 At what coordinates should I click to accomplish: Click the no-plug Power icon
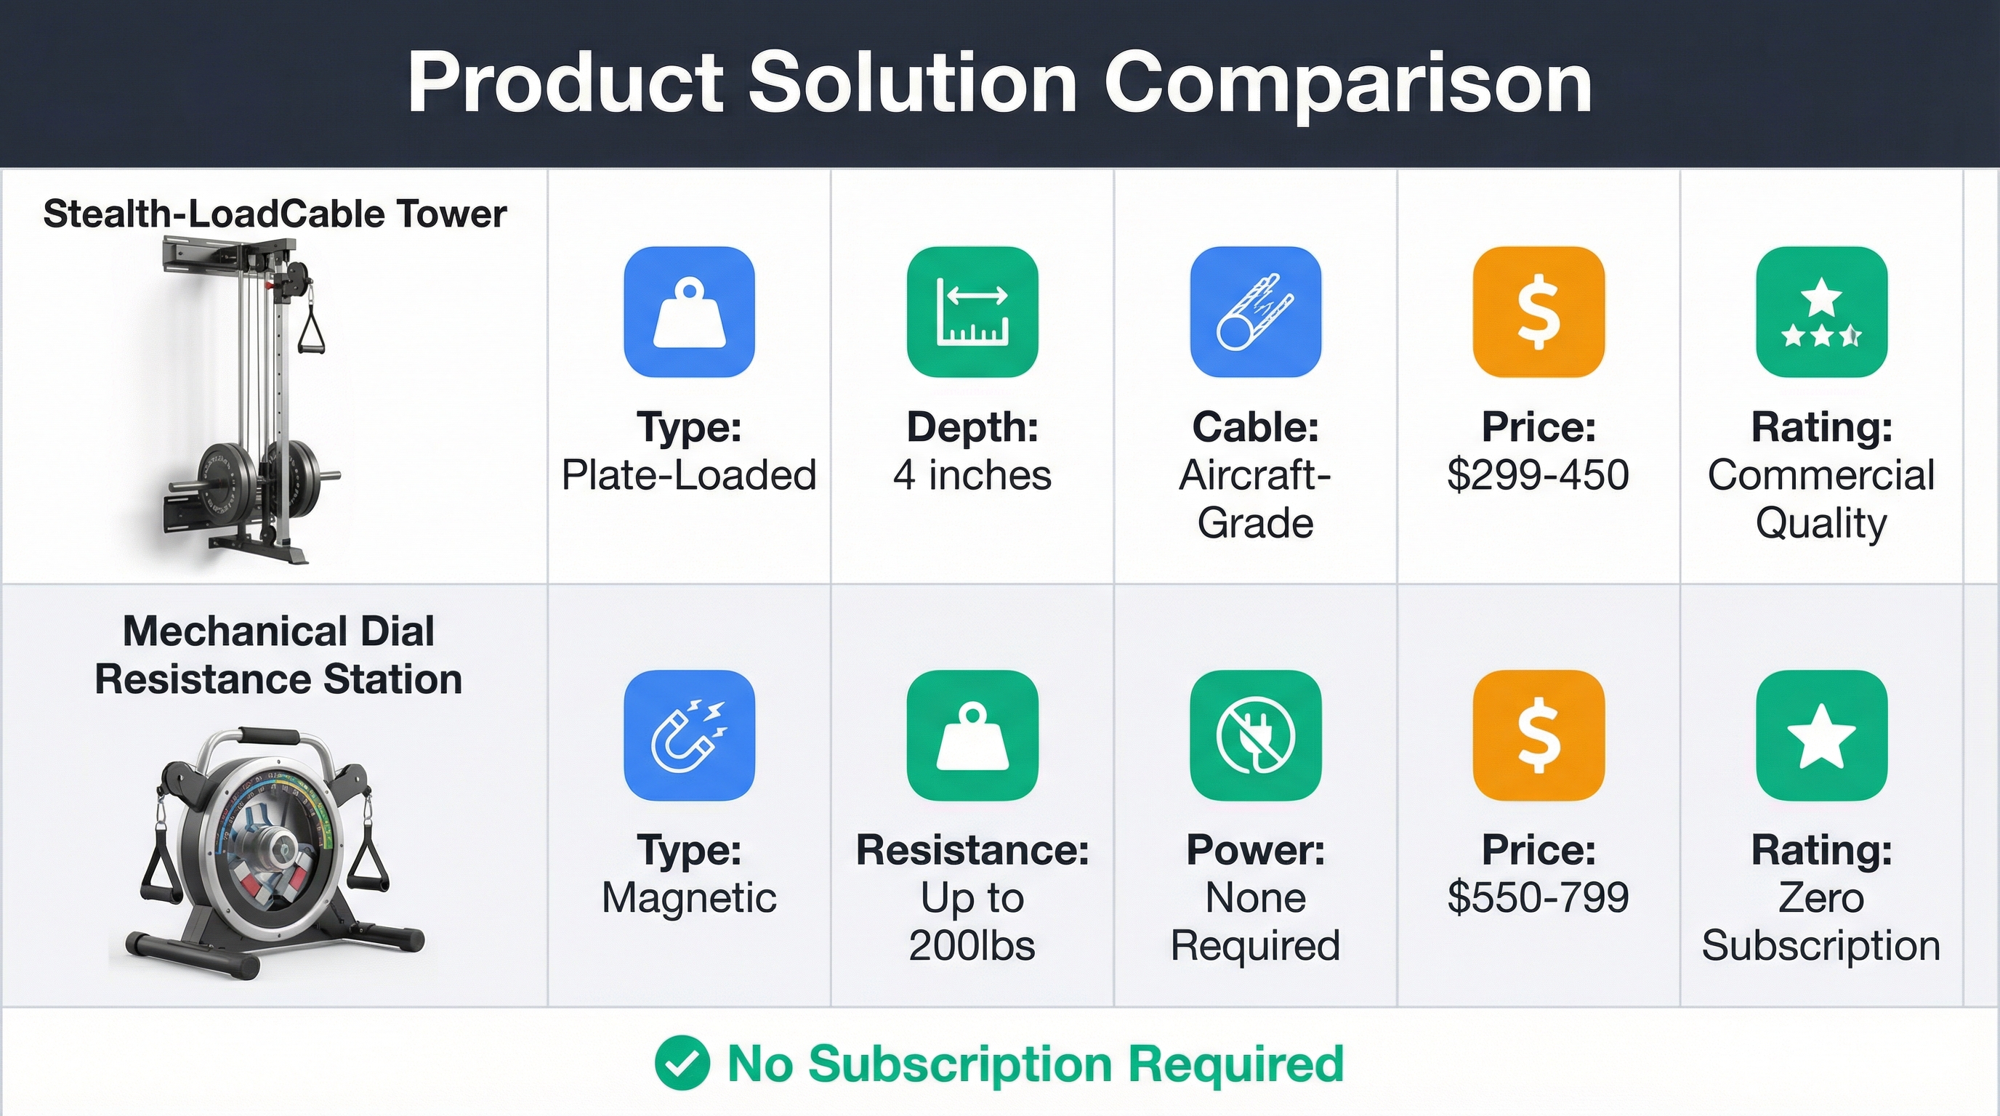[1255, 735]
